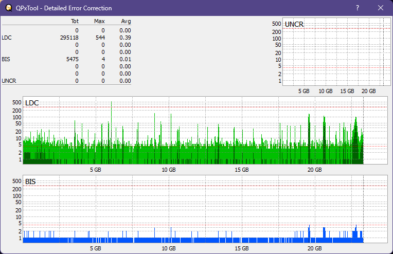Image resolution: width=393 pixels, height=254 pixels.
Task: Select the BIS average value 0.01
Action: (x=125, y=59)
